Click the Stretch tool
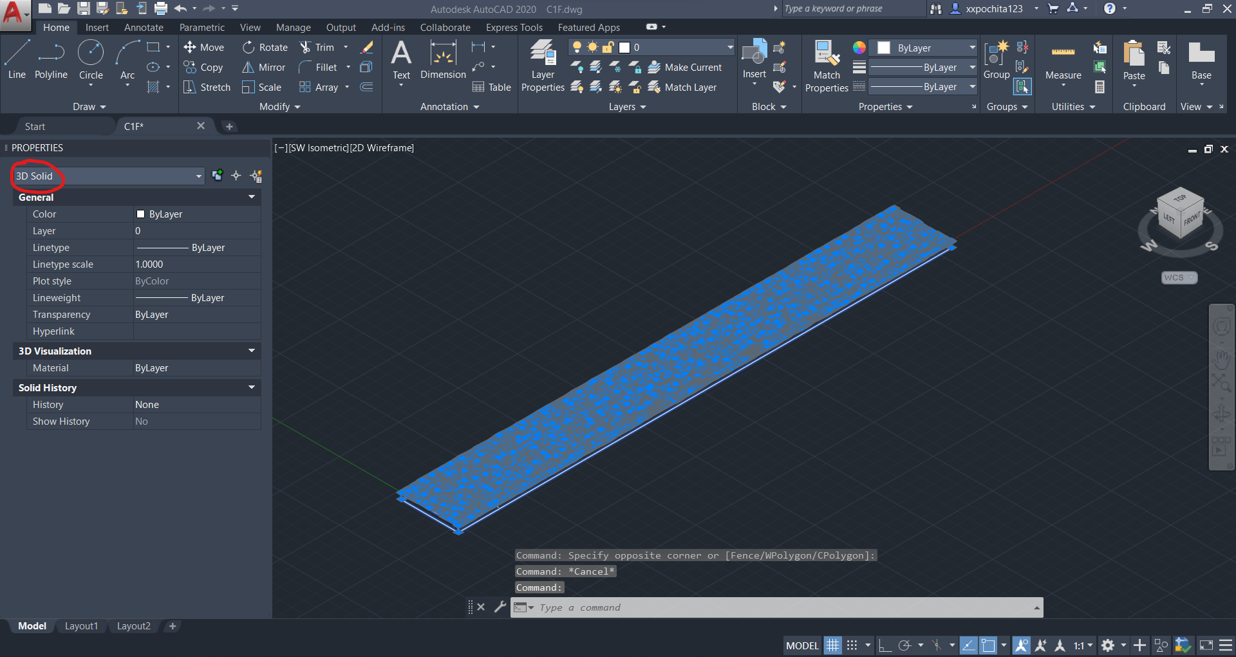Screen dimensions: 1236x657 click(x=207, y=87)
